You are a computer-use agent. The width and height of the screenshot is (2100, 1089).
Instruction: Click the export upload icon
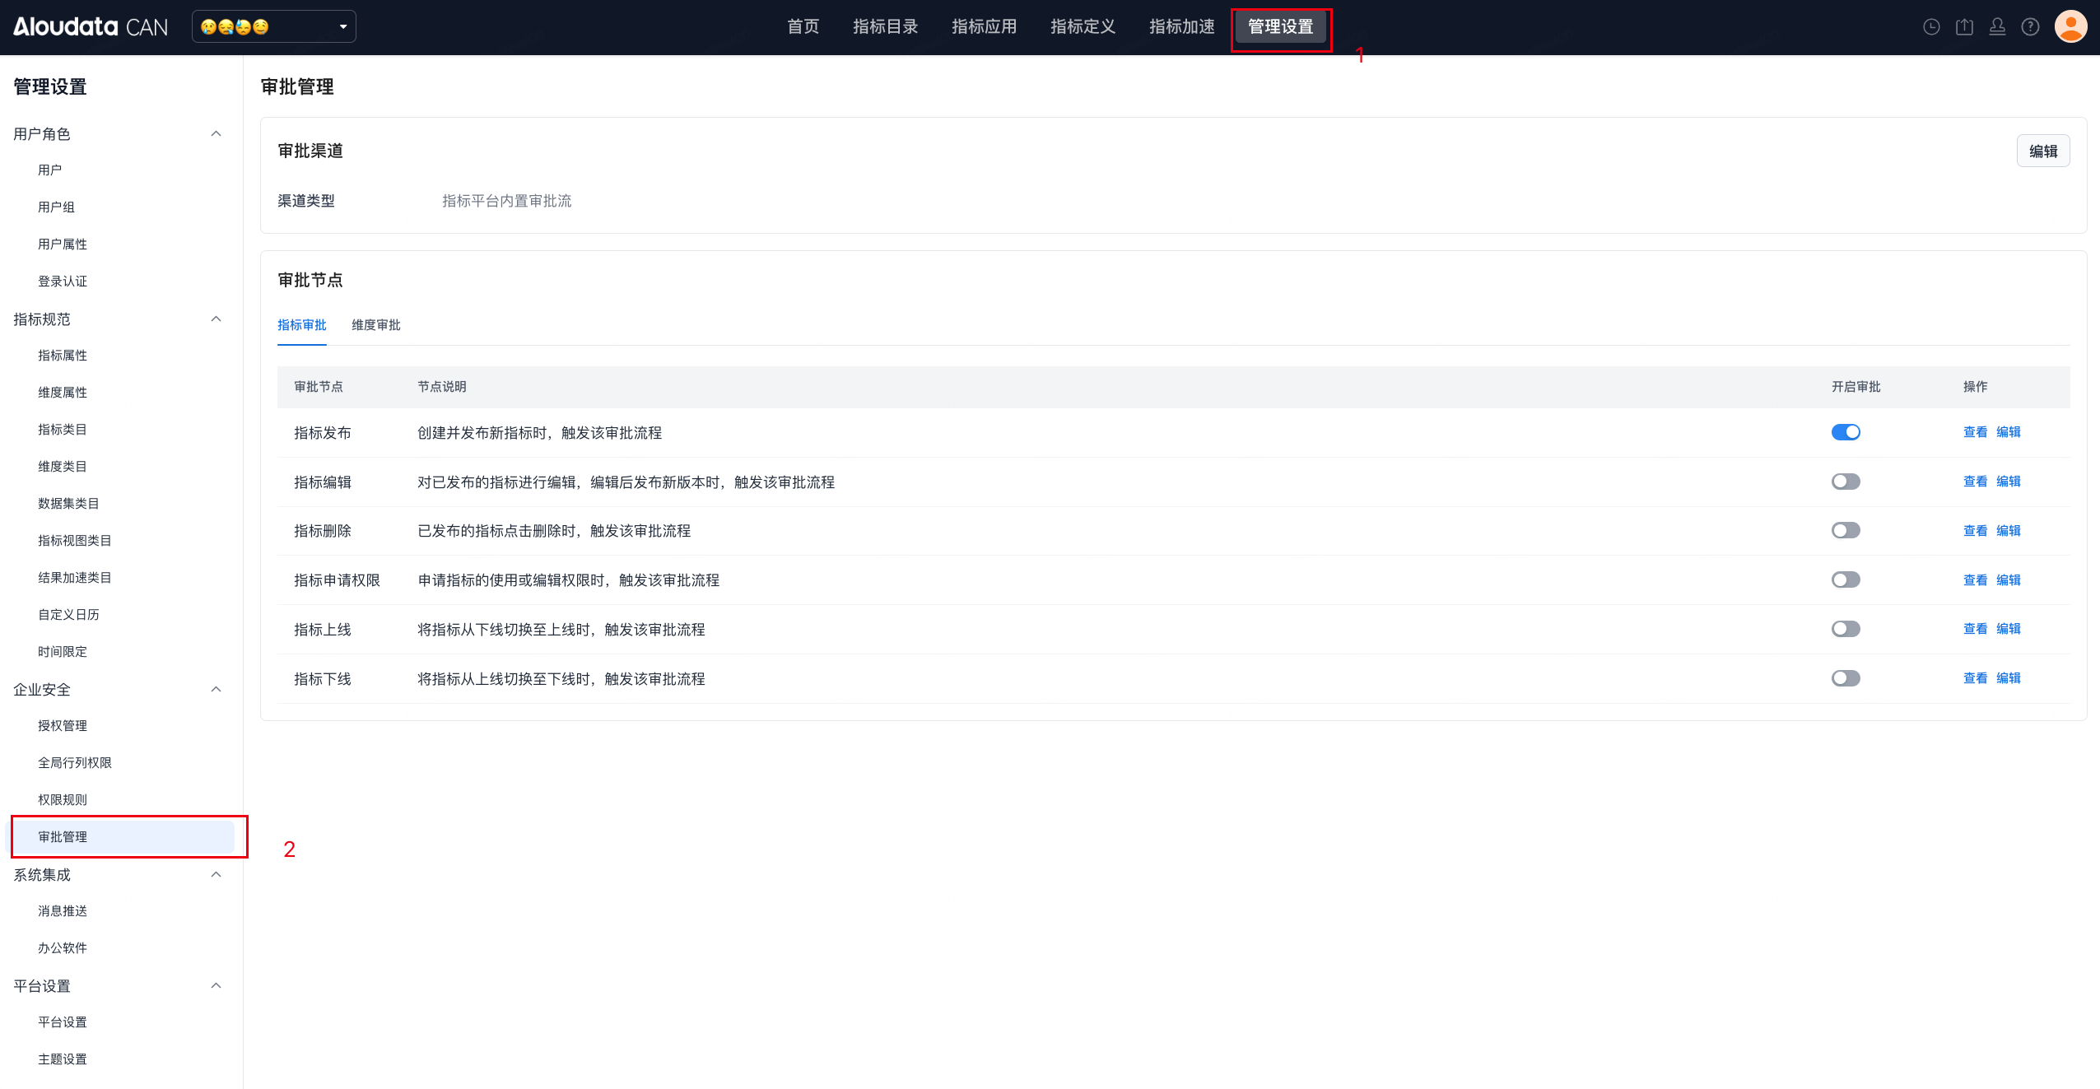coord(1964,27)
